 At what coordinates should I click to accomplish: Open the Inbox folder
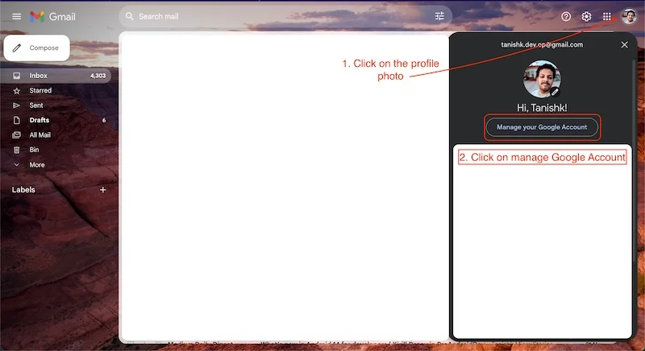tap(56, 76)
